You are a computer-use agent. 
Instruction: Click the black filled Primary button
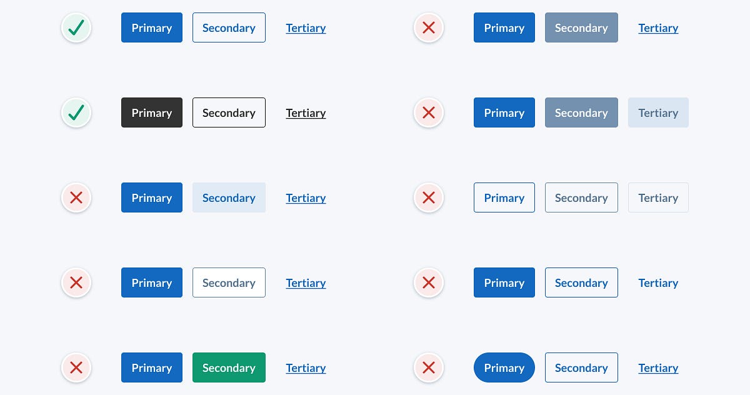tap(152, 112)
